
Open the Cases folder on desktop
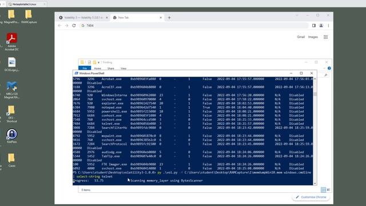(x=11, y=160)
